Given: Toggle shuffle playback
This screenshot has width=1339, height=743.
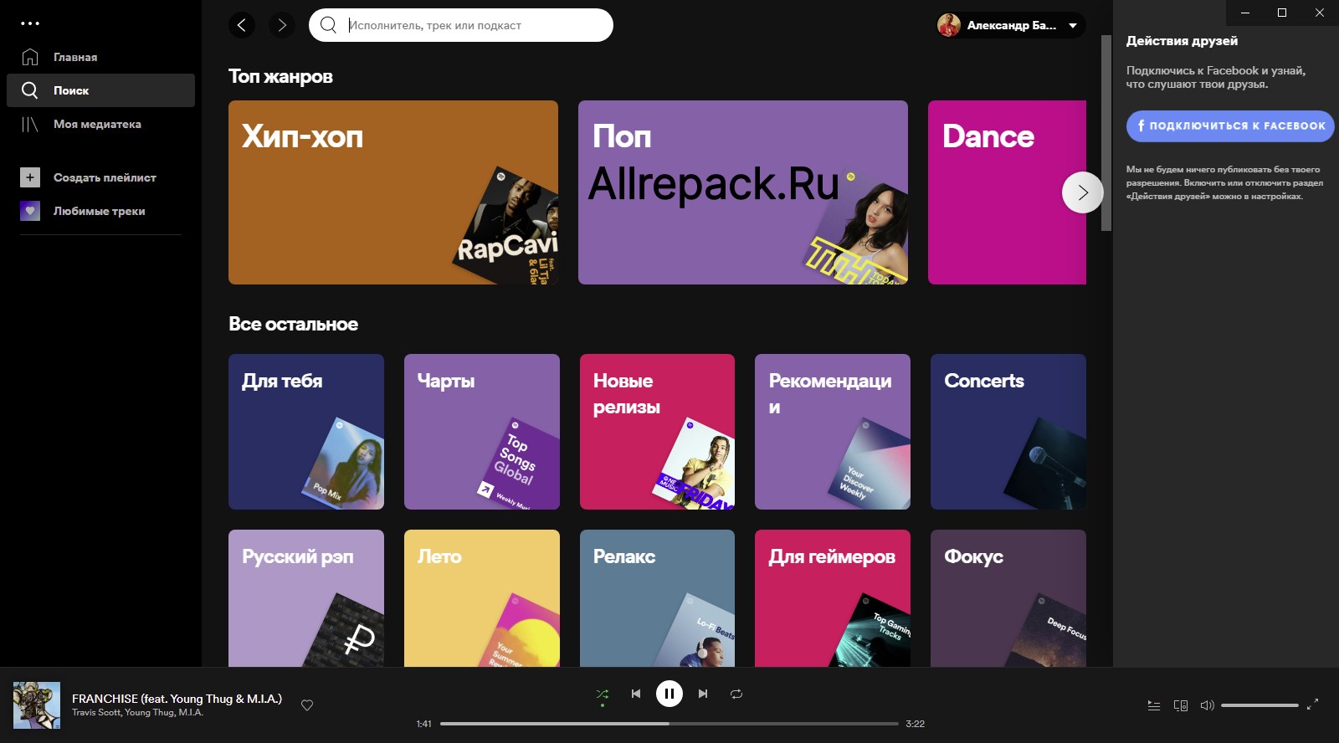Looking at the screenshot, I should point(603,694).
